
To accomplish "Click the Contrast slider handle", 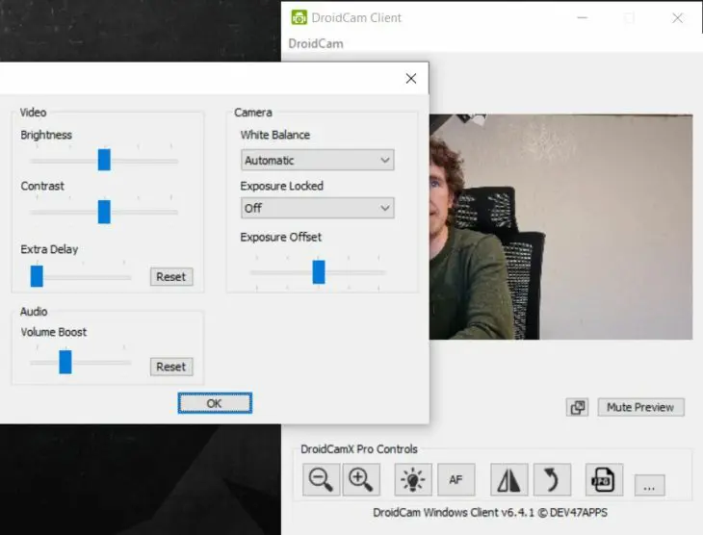I will click(104, 212).
